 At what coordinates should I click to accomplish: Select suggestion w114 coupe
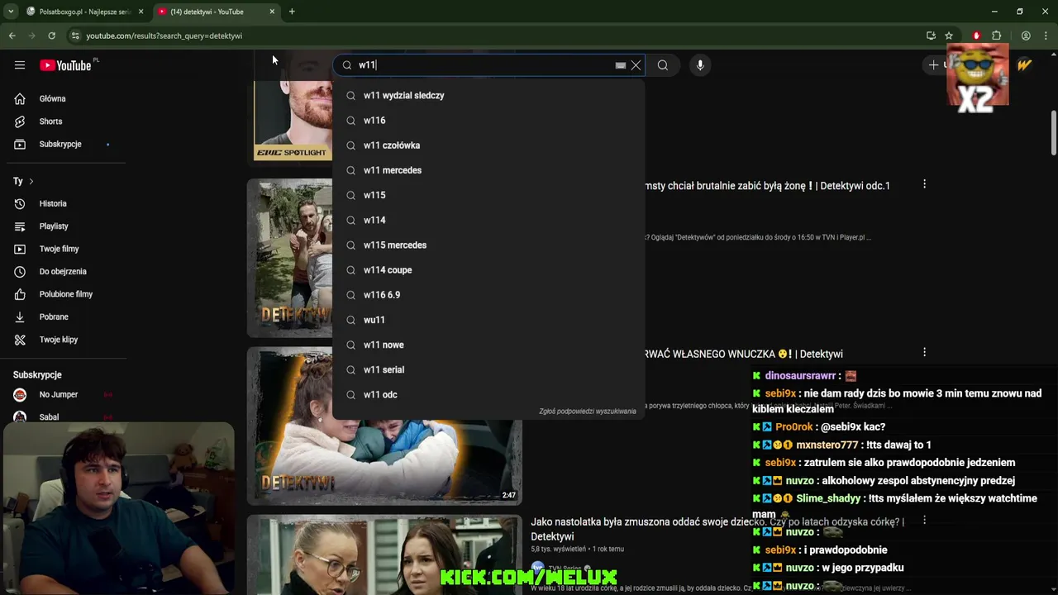(488, 270)
